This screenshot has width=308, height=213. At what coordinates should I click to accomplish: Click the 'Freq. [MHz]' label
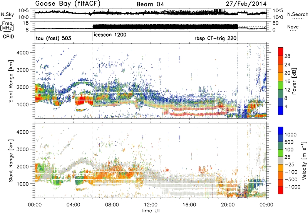pyautogui.click(x=7, y=26)
